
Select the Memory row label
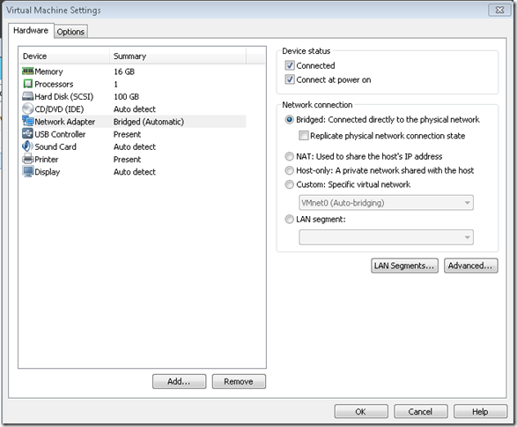coord(48,71)
